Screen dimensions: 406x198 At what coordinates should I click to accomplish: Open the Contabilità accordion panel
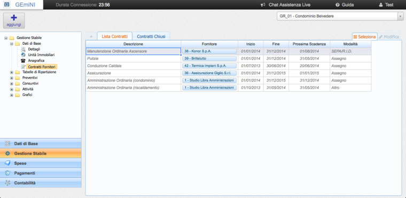coord(41,183)
